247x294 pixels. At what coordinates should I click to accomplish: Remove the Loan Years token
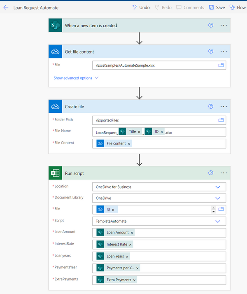pyautogui.click(x=127, y=257)
